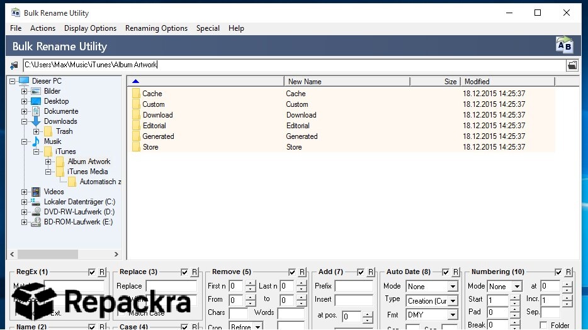Toggle the Case (4) enable checkbox
Screen dimensions: 588x330
coord(184,327)
